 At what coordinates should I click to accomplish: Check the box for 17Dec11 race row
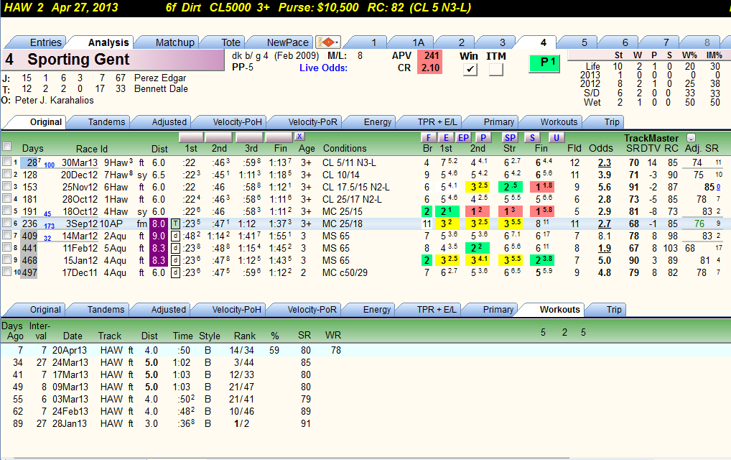pos(7,271)
